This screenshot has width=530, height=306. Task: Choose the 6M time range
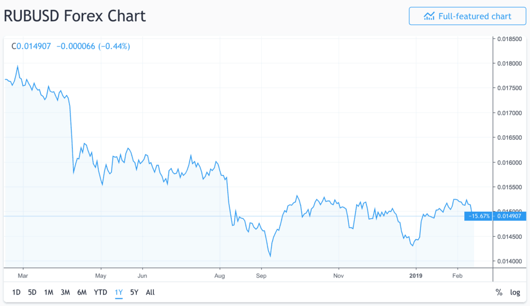pyautogui.click(x=82, y=292)
